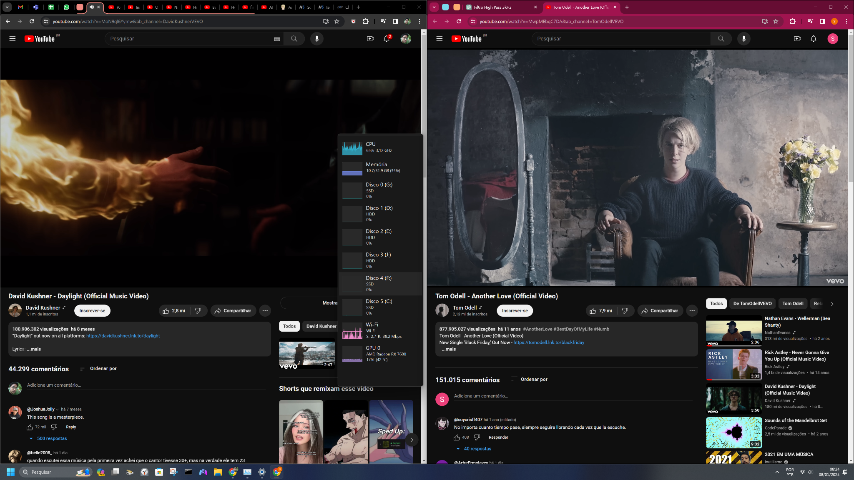Open notifications bell in right YouTube window
Image resolution: width=854 pixels, height=480 pixels.
pyautogui.click(x=814, y=39)
